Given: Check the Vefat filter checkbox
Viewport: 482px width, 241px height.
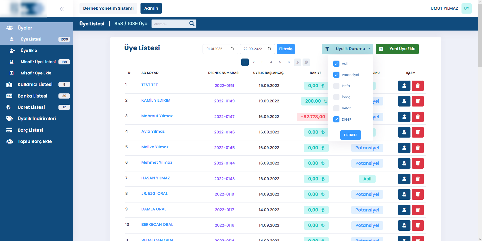Looking at the screenshot, I should coord(336,108).
